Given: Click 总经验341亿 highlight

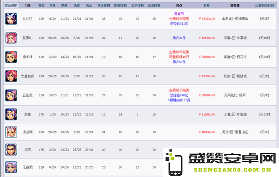Looking at the screenshot, I should 179,24.
